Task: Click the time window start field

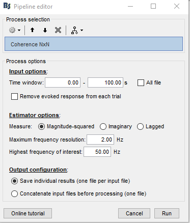Action: click(63, 82)
